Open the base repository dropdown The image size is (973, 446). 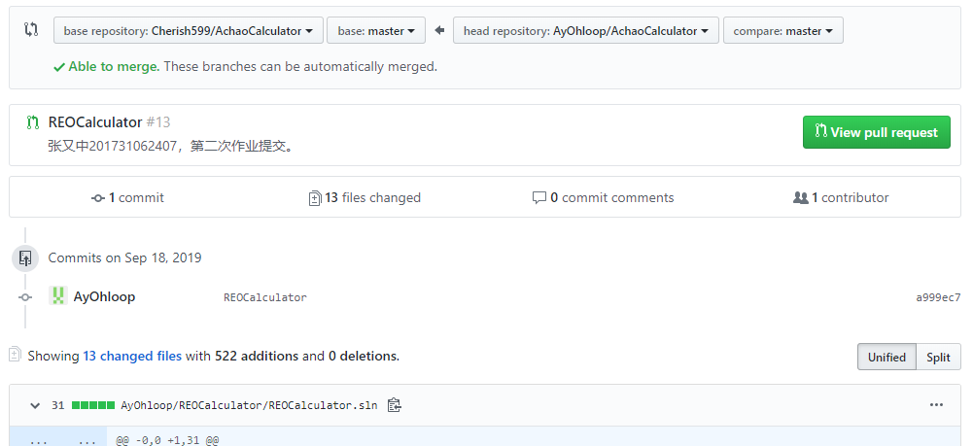tap(188, 30)
